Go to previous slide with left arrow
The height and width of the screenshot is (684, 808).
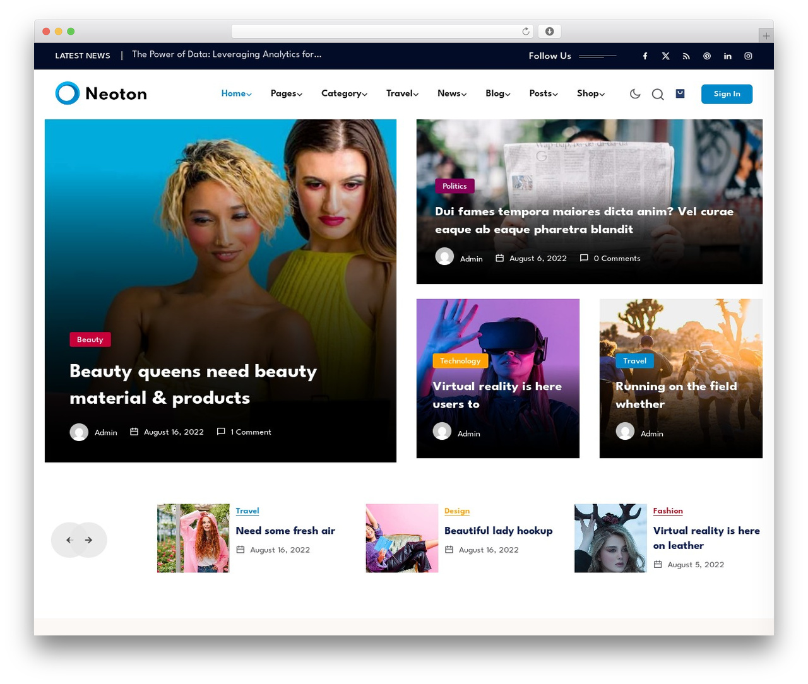tap(69, 540)
